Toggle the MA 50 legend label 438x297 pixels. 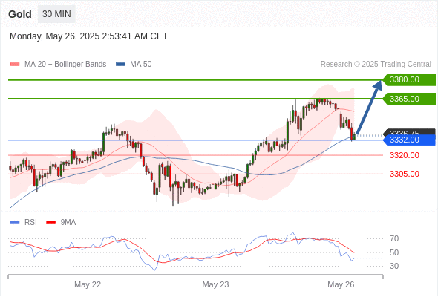click(x=141, y=65)
